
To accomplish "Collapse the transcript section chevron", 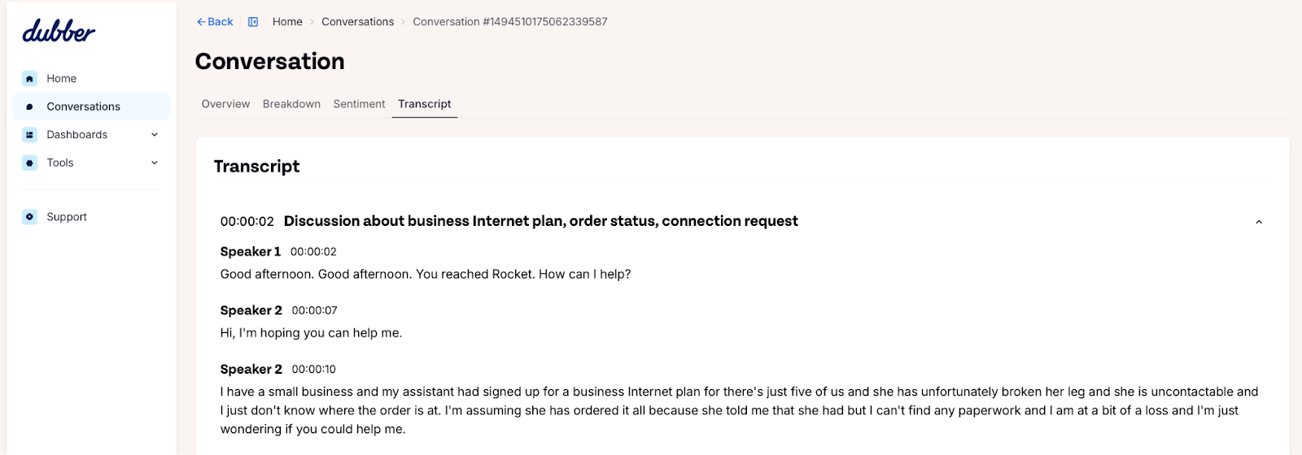I will point(1259,222).
